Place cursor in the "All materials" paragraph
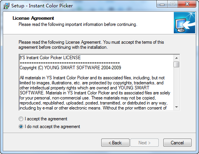Viewport: 199px width, 154px height. [95, 93]
